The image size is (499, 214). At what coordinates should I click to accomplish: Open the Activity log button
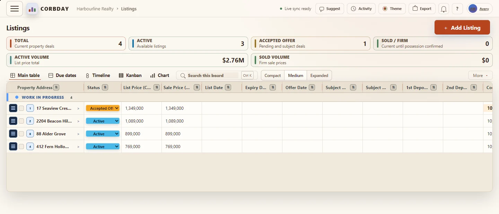361,9
